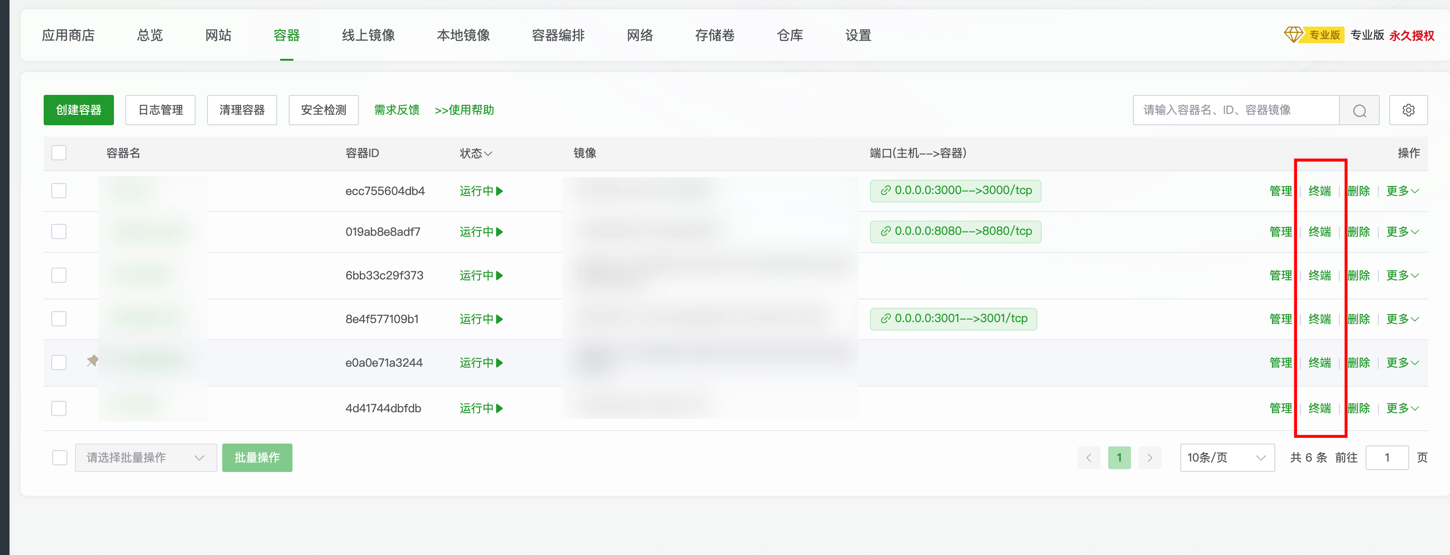The height and width of the screenshot is (555, 1450).
Task: Check the row for container 6bb33c29f373
Action: pyautogui.click(x=59, y=275)
